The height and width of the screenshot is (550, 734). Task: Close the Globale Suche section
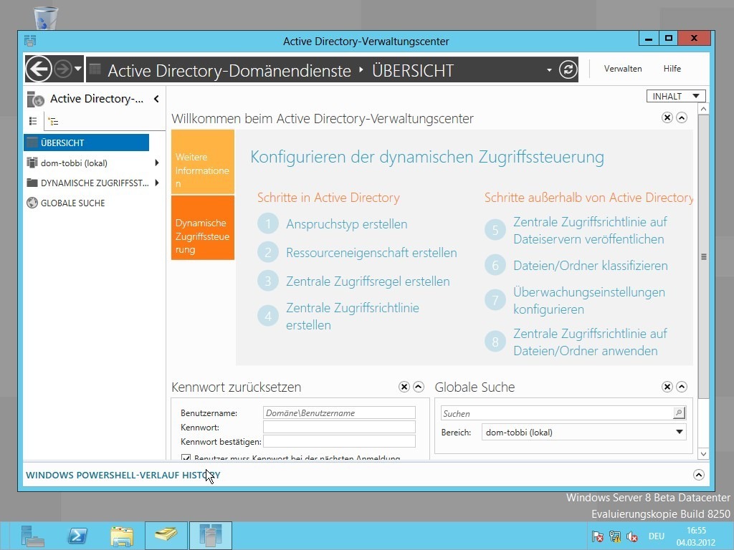coord(667,387)
